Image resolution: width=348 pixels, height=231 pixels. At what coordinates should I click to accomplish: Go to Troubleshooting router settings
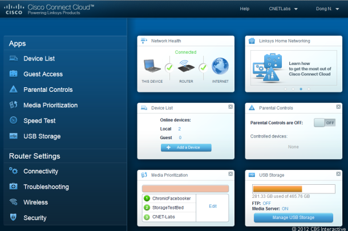[x=46, y=187]
